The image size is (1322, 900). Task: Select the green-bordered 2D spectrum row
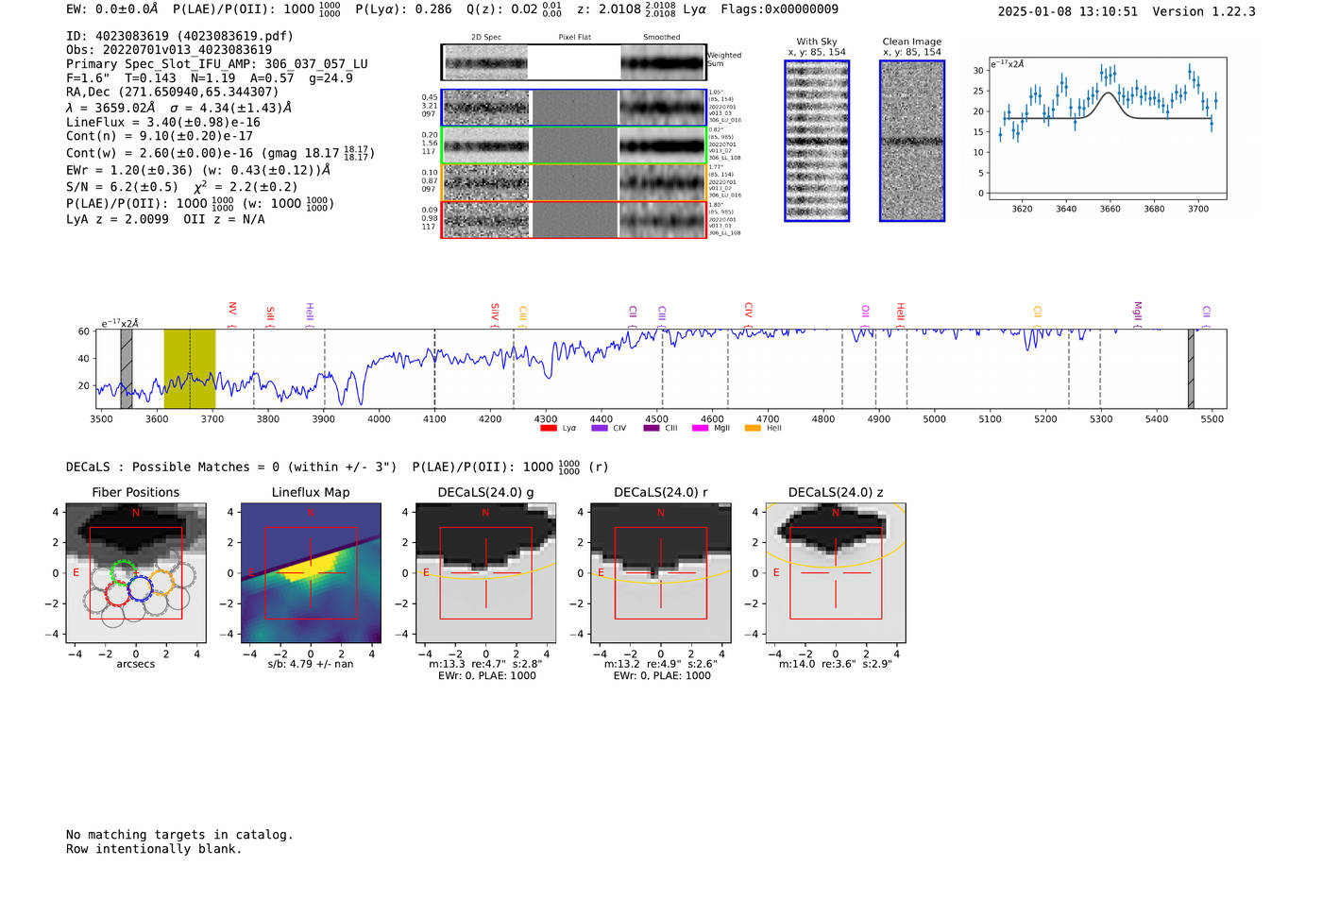pyautogui.click(x=574, y=144)
